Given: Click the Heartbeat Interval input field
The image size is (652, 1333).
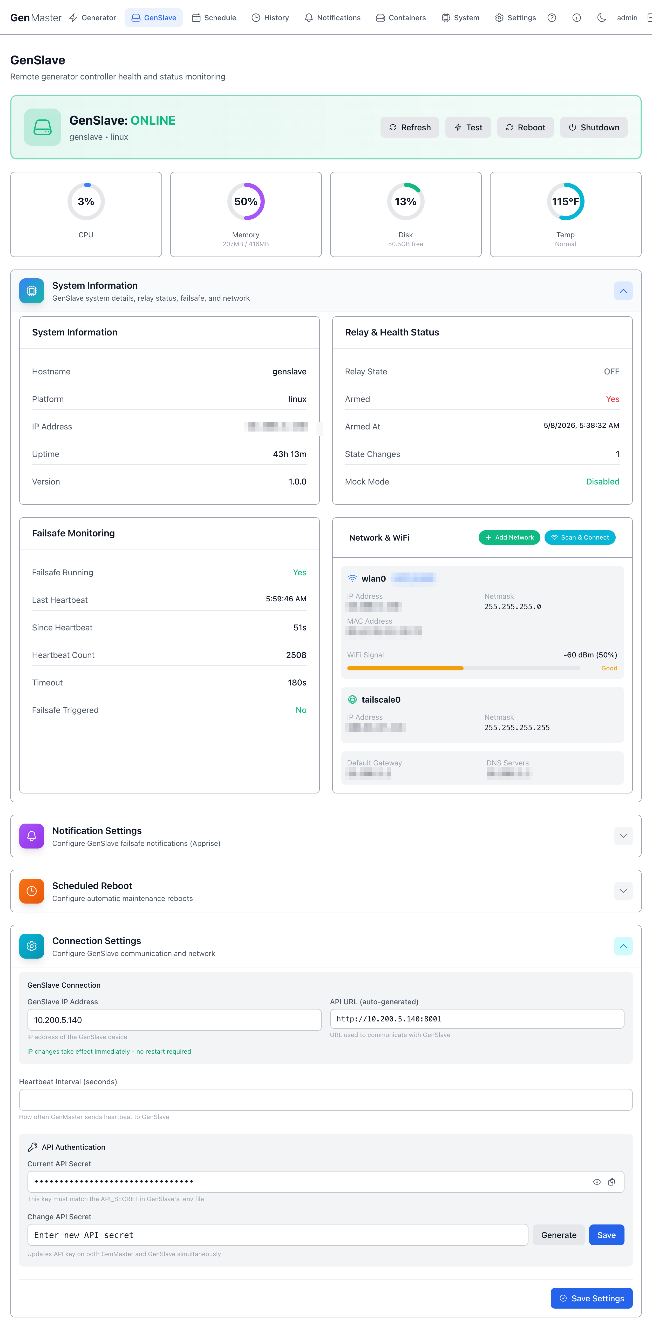Looking at the screenshot, I should click(326, 1100).
